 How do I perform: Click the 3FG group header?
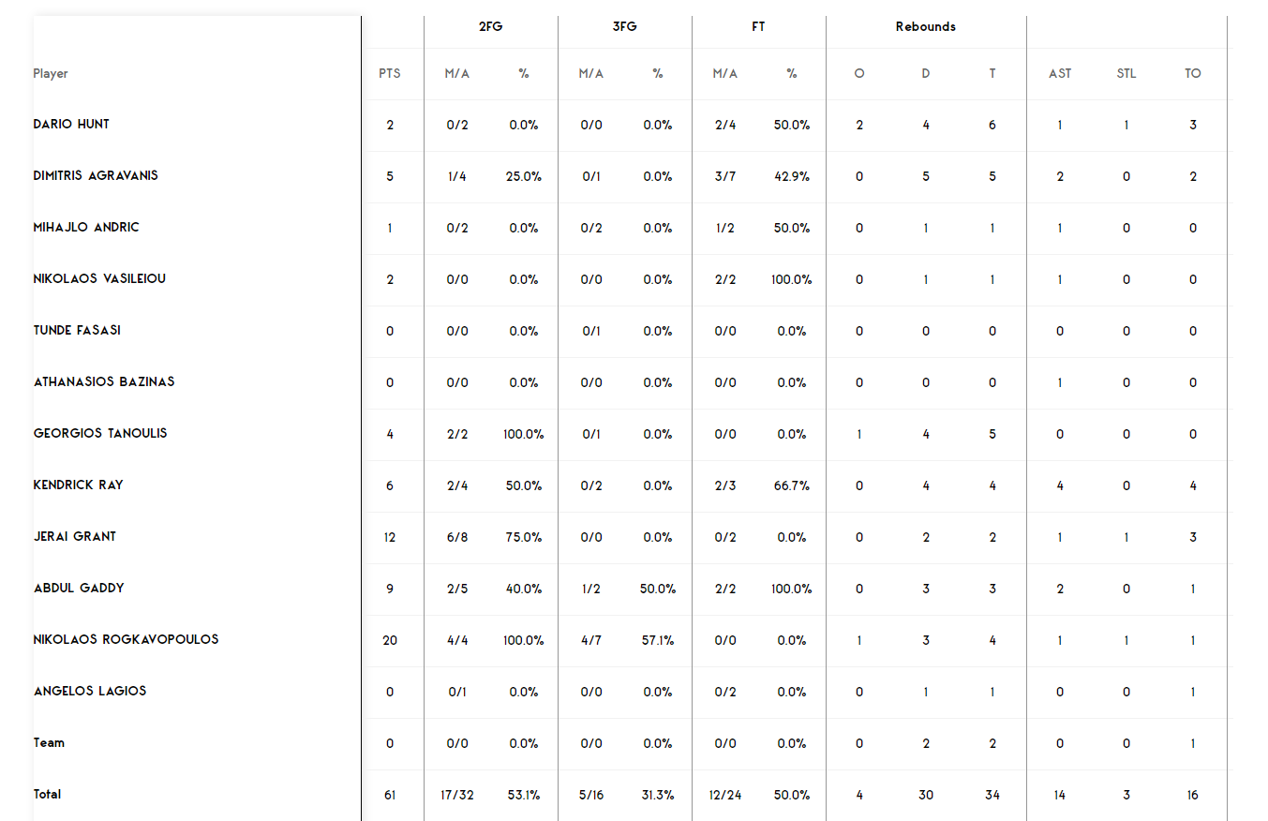click(624, 27)
